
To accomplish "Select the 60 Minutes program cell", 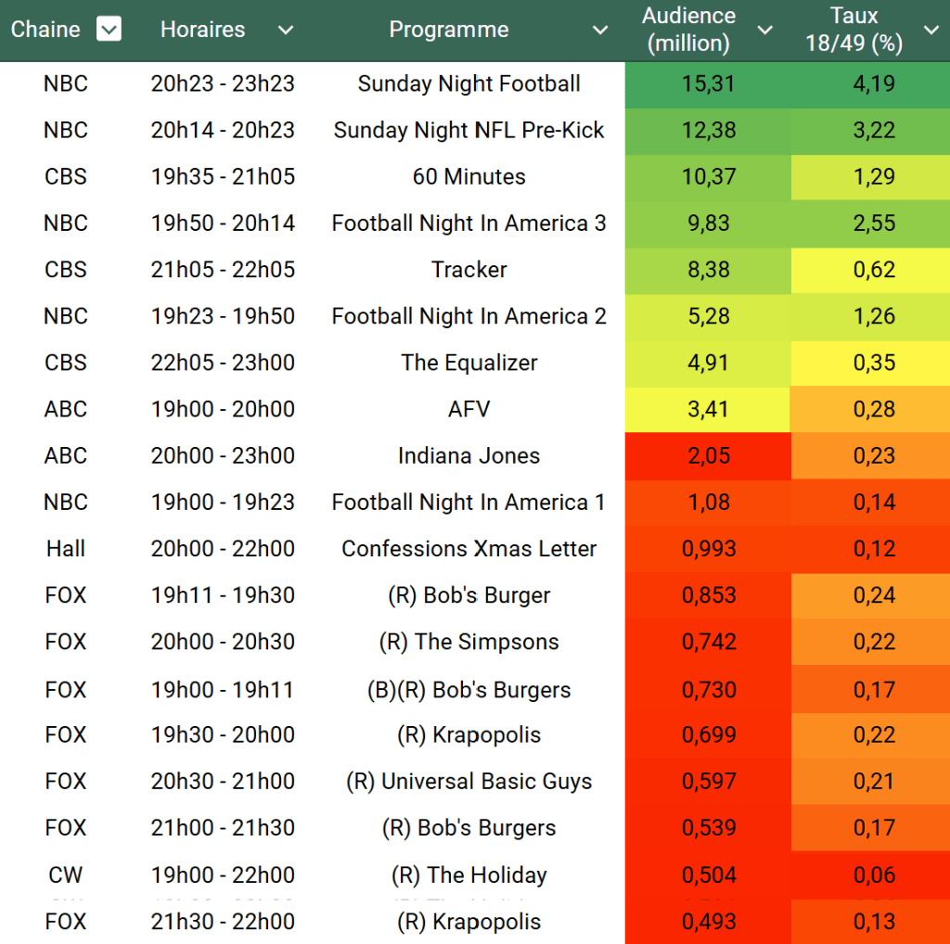I will 469,177.
